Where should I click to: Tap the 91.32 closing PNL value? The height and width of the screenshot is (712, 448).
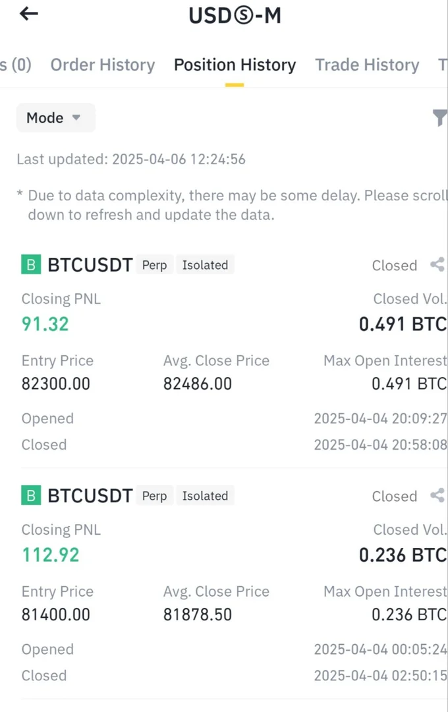45,324
